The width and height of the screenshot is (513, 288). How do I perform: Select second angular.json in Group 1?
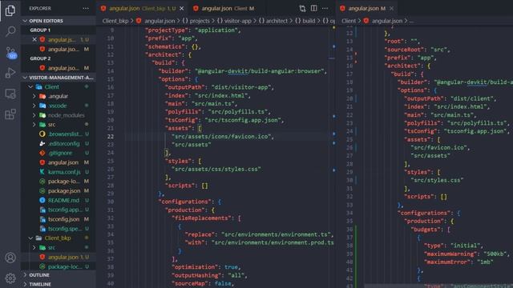tap(59, 50)
